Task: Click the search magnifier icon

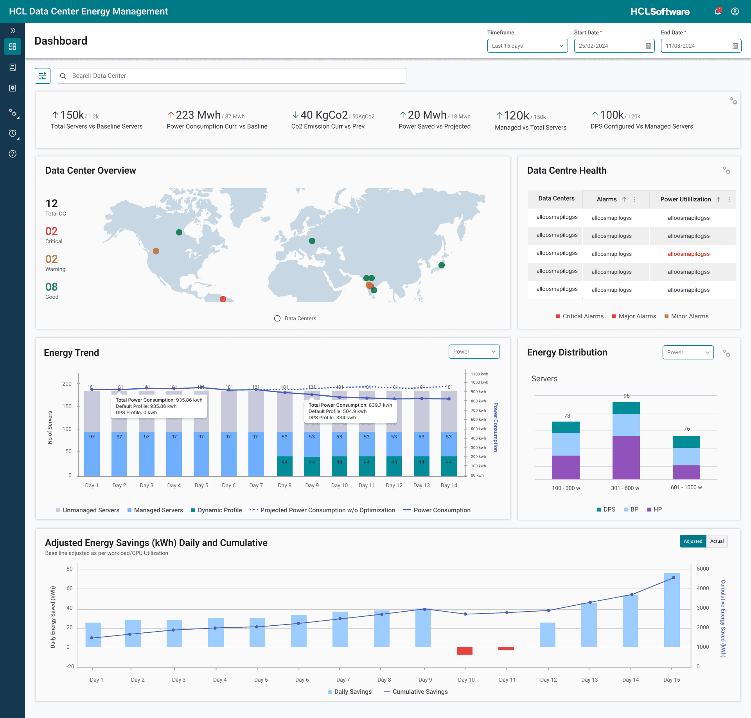Action: tap(63, 76)
